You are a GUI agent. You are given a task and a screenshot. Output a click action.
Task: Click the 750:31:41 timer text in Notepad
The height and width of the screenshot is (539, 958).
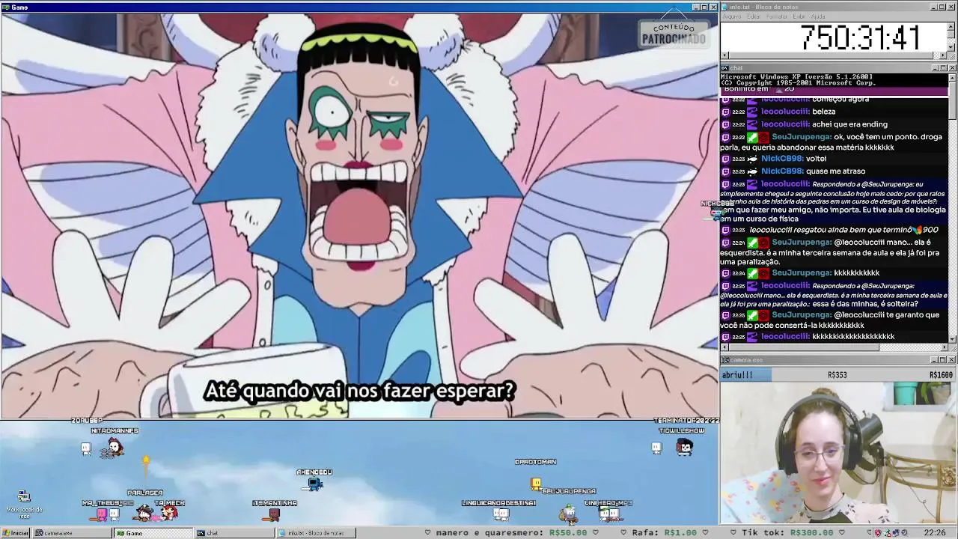[x=860, y=37]
